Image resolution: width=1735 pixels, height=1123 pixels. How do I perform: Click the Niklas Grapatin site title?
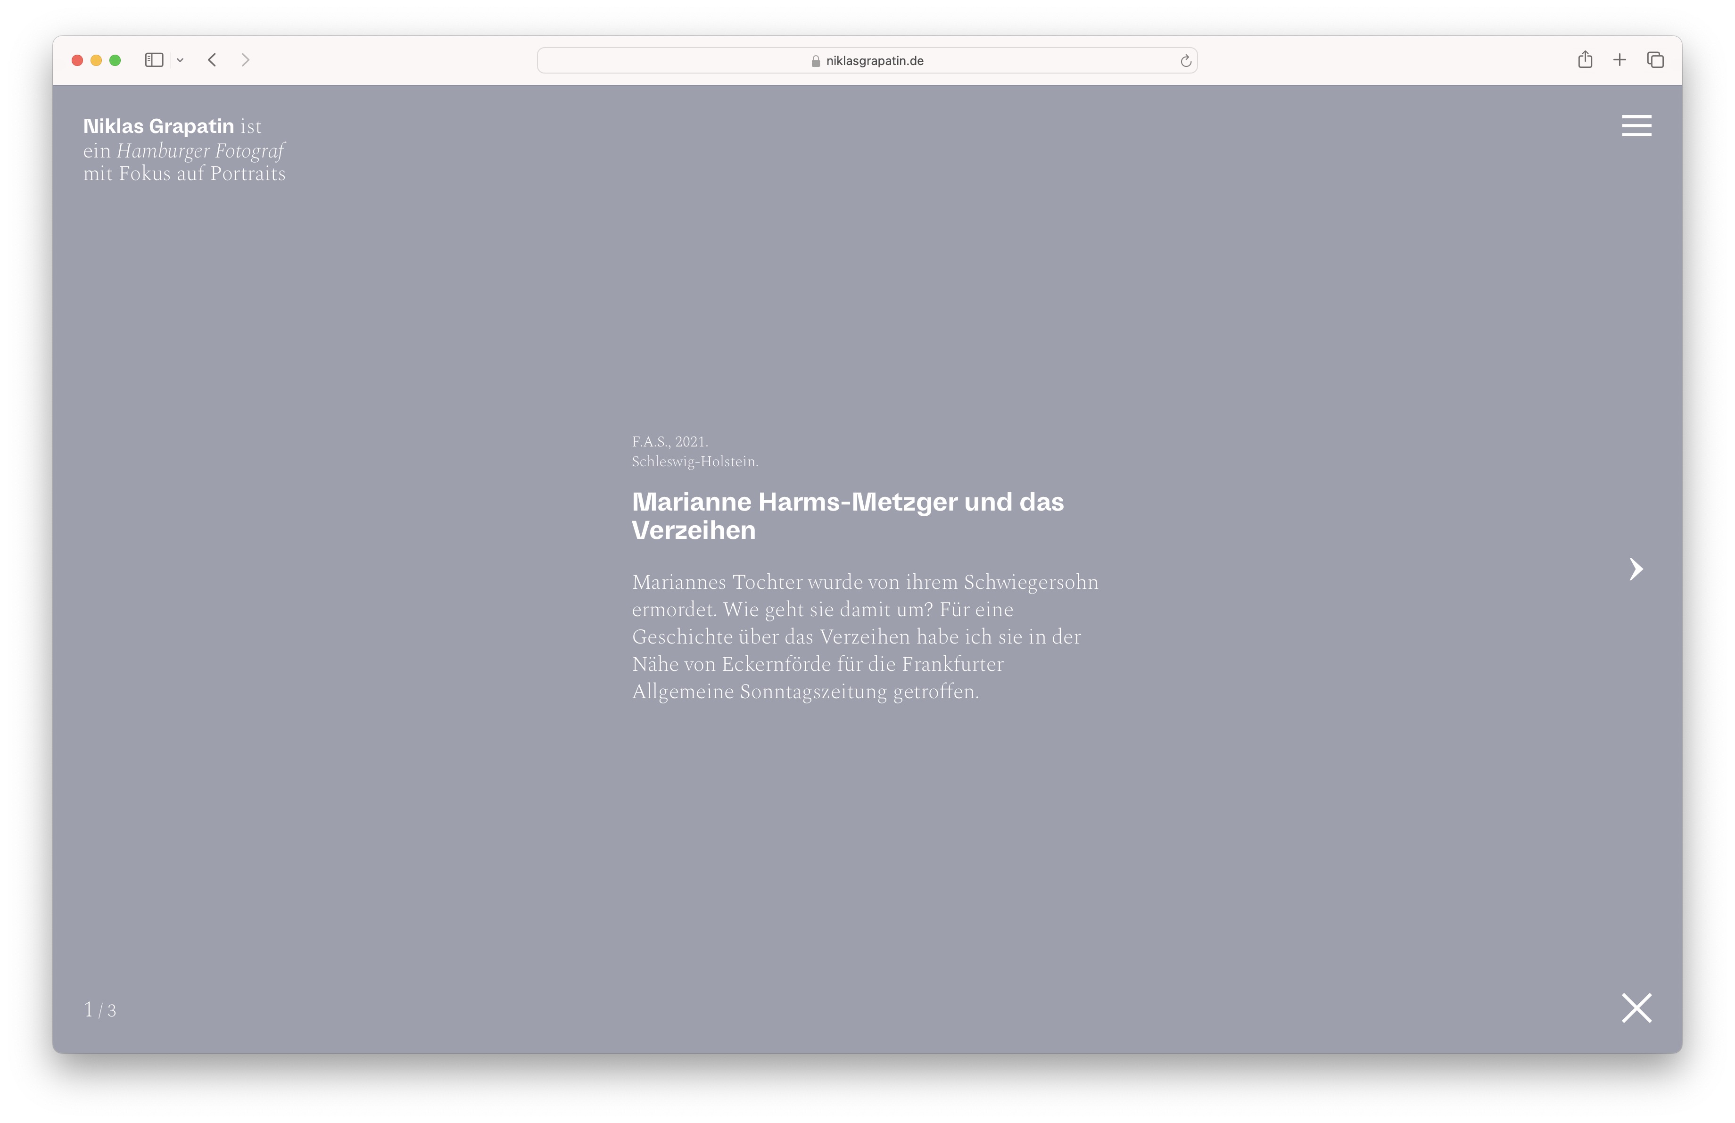click(158, 126)
